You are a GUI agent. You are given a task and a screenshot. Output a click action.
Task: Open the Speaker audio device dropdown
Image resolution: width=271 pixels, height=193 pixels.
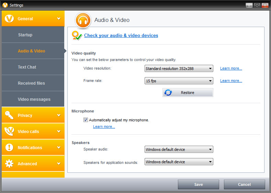click(179, 149)
